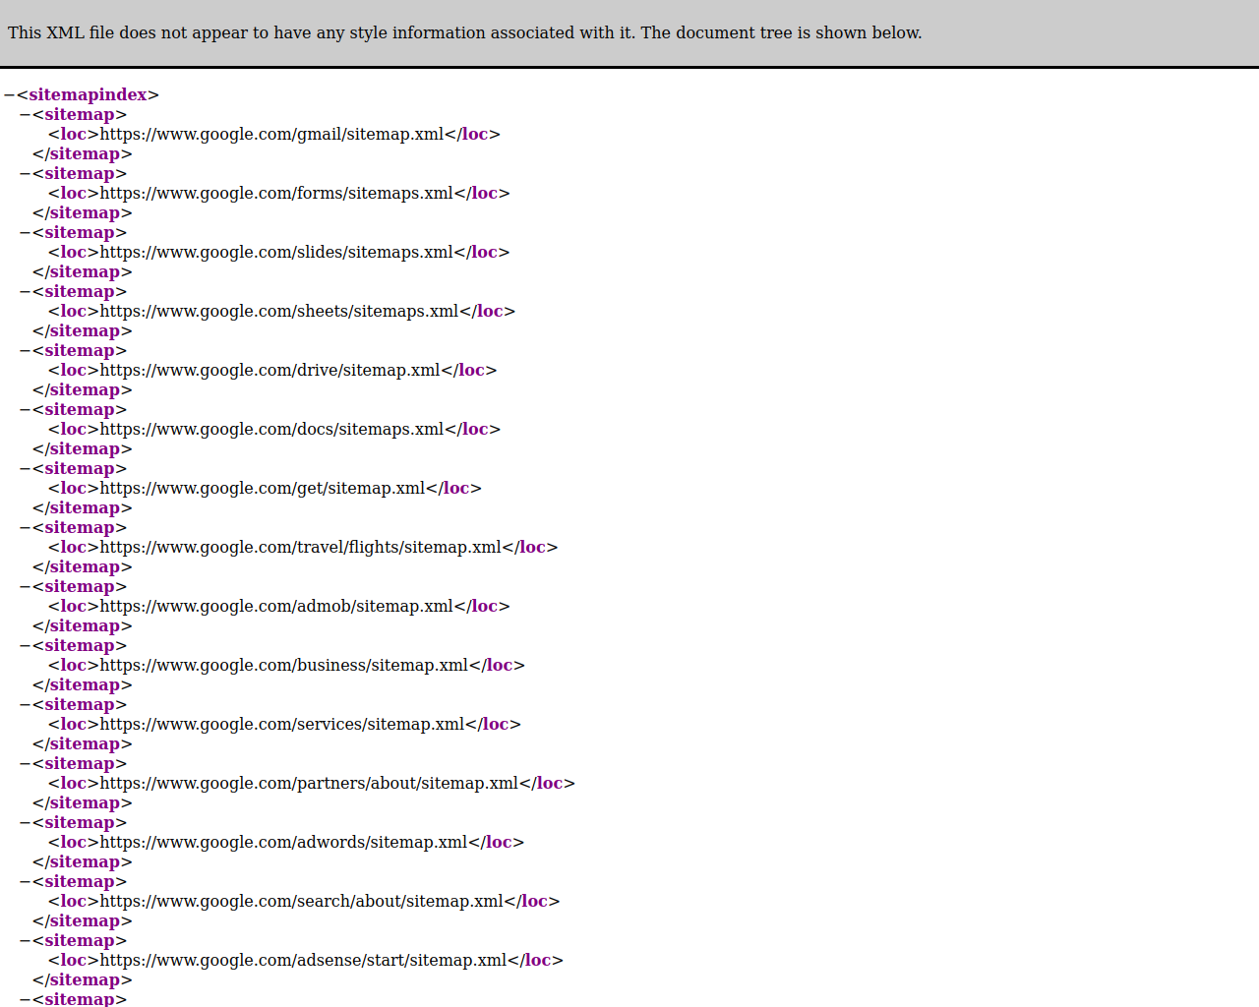
Task: Click the partners/about/sitemap.xml URL text
Action: click(x=309, y=784)
